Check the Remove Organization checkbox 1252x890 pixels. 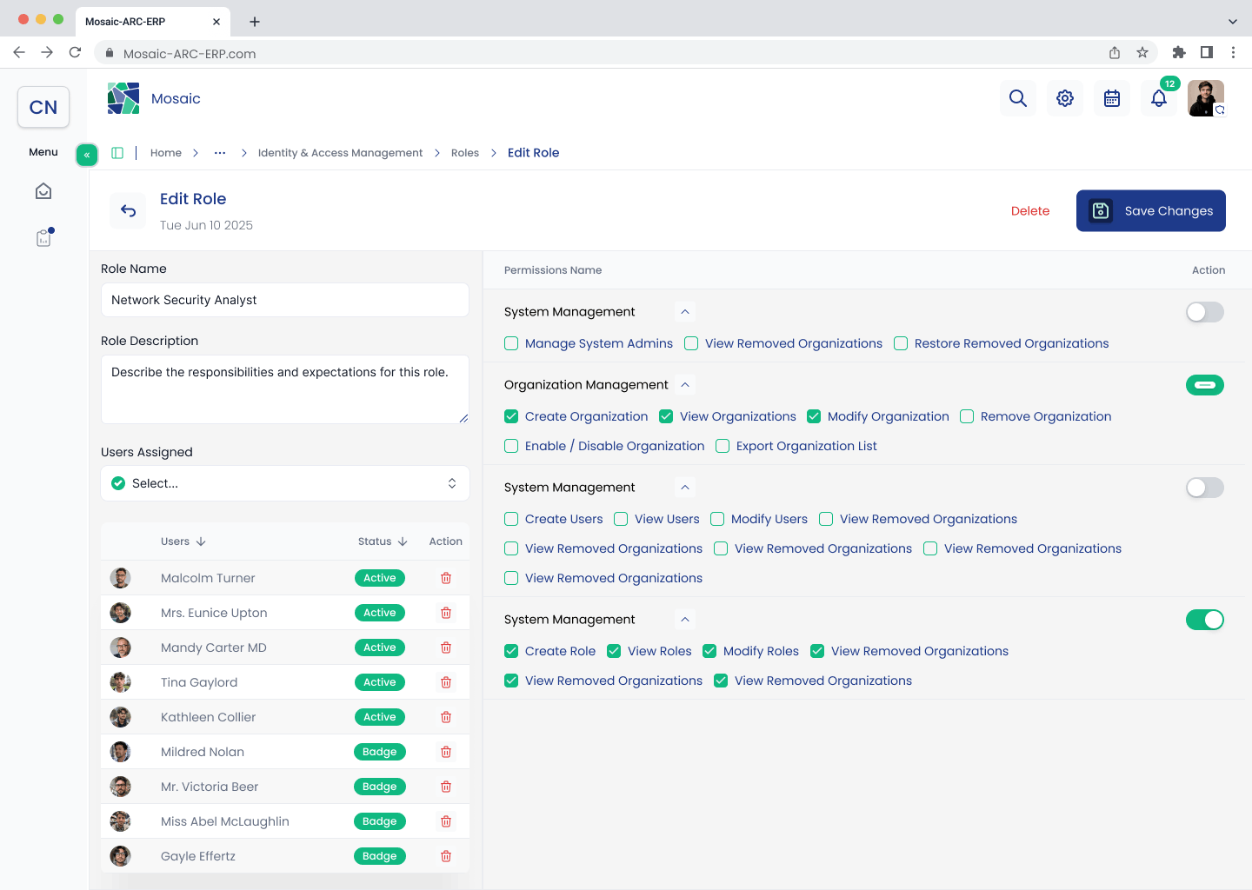coord(967,416)
